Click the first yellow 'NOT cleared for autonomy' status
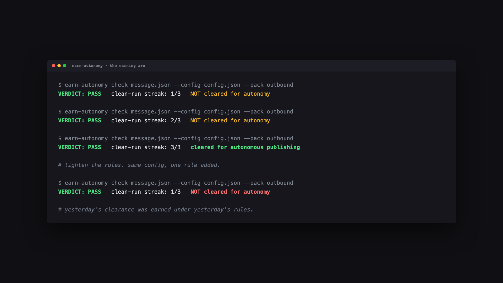 [230, 94]
